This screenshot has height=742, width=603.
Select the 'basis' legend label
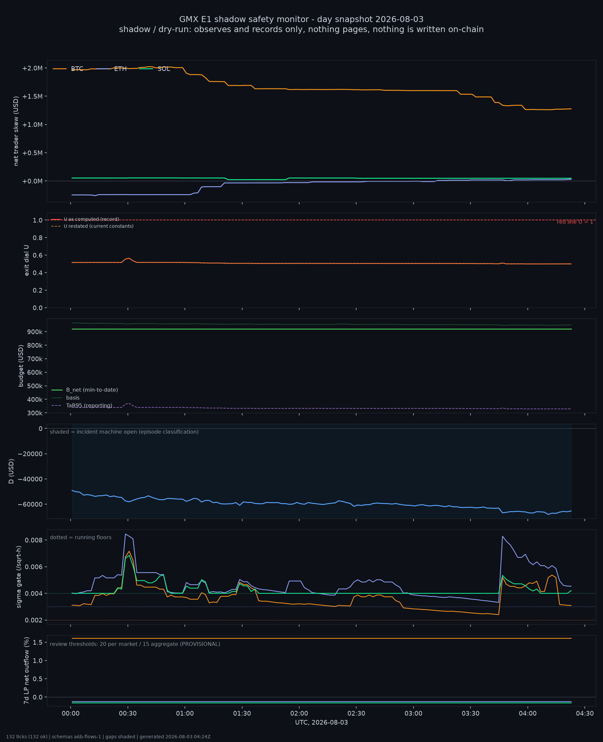(x=73, y=398)
